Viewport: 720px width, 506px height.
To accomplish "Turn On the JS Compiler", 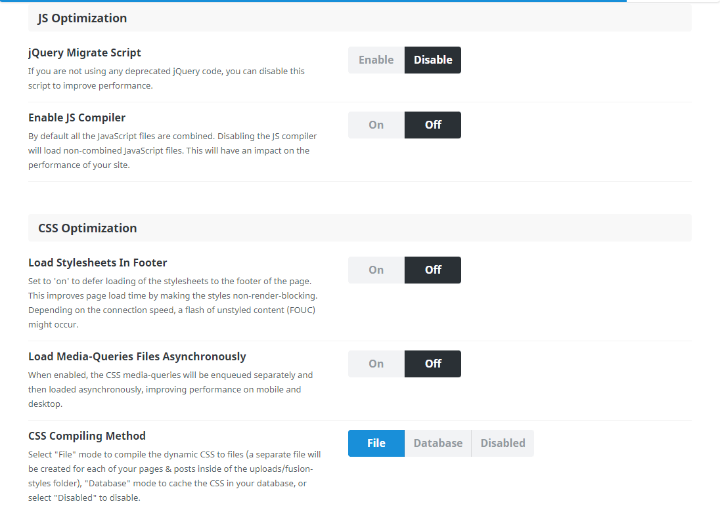I will tap(376, 125).
